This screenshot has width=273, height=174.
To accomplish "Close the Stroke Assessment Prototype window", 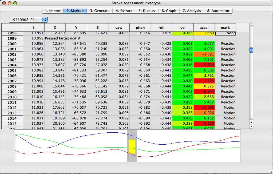I will pyautogui.click(x=4, y=3).
